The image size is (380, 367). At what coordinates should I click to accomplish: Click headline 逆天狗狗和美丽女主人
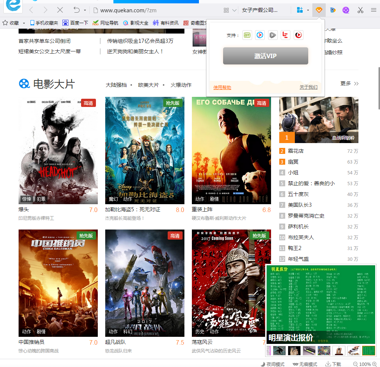(x=135, y=51)
